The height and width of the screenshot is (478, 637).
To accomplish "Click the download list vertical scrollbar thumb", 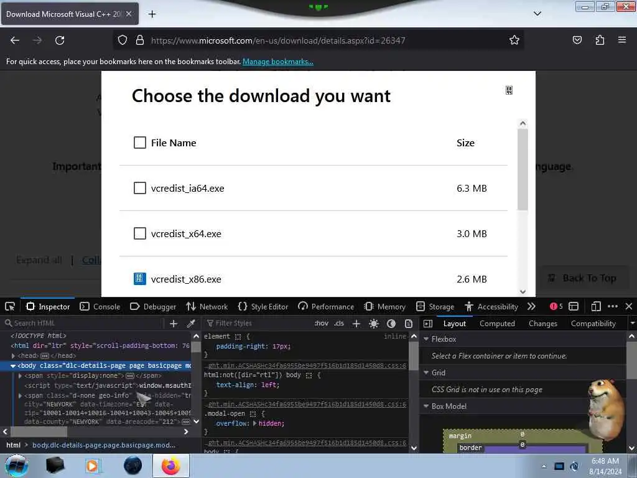I will point(523,169).
